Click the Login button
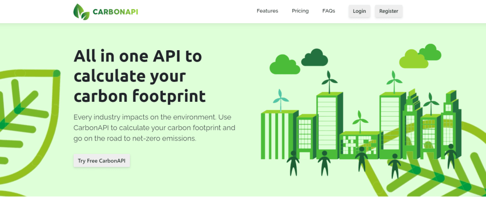The image size is (486, 197). pos(359,11)
